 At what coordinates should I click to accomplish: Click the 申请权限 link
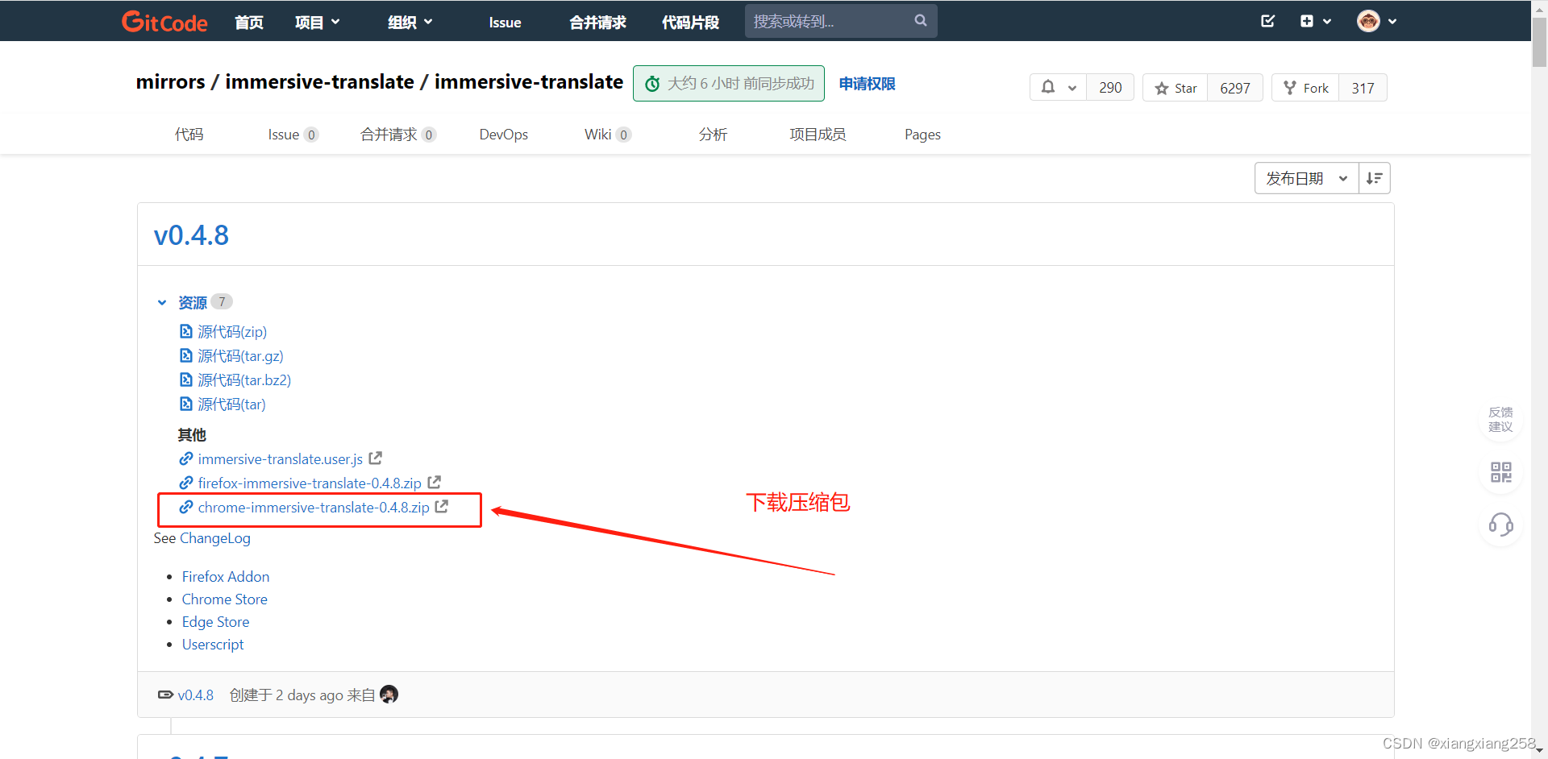(867, 84)
